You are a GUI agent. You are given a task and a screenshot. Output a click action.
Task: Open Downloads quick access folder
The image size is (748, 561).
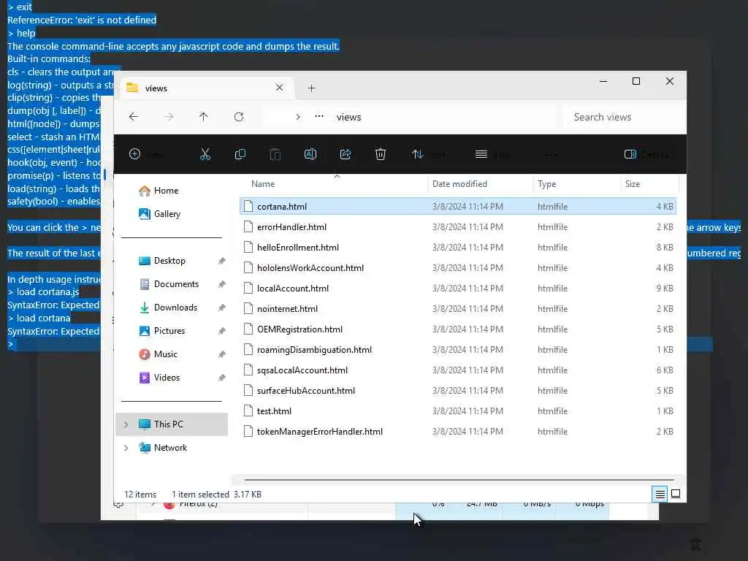pyautogui.click(x=175, y=308)
